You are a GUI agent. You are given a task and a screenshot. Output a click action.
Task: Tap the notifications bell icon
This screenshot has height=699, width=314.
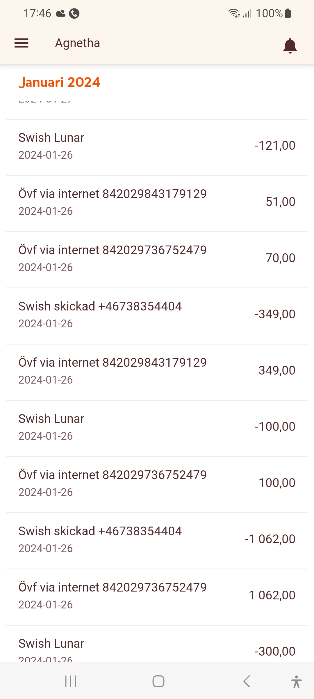[290, 46]
